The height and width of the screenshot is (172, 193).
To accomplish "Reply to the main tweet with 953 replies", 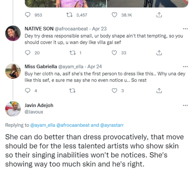I will (x=28, y=15).
